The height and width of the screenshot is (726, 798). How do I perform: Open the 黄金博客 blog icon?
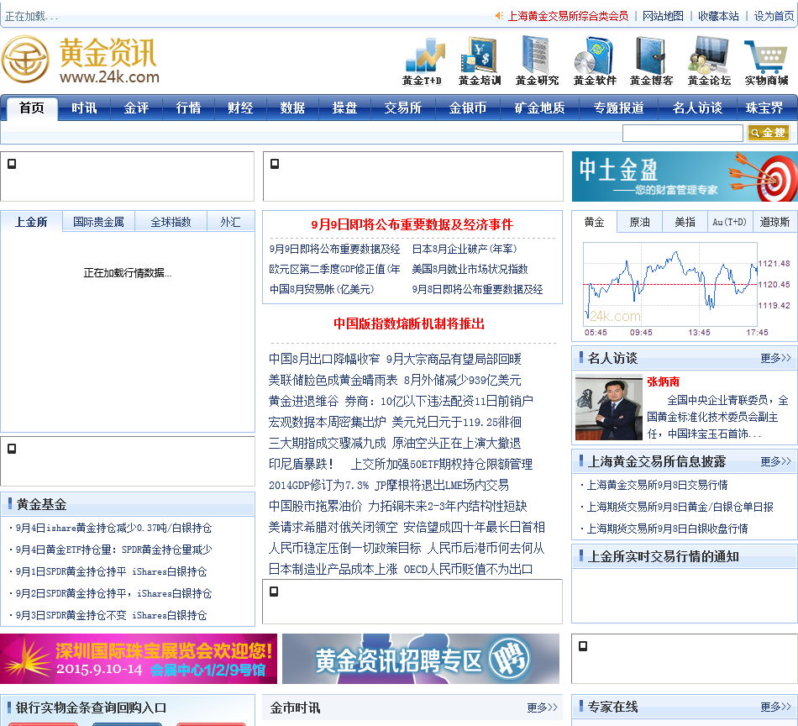[x=651, y=56]
